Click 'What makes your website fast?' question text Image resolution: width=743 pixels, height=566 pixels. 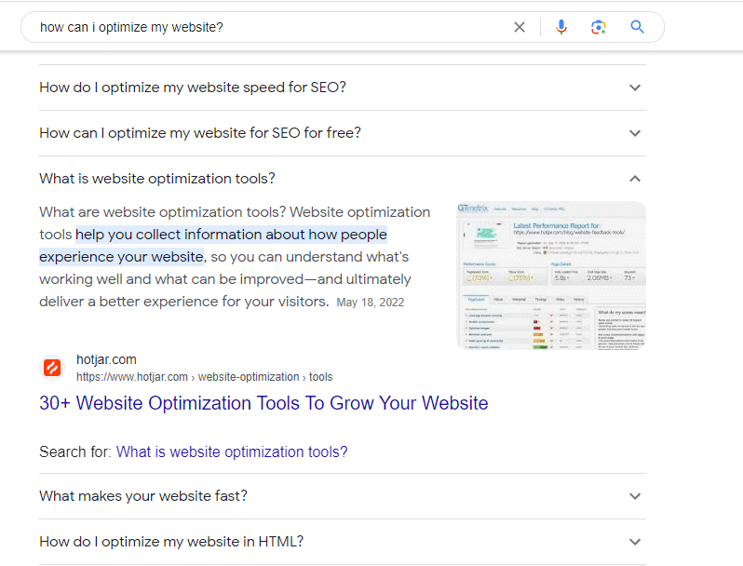[143, 496]
